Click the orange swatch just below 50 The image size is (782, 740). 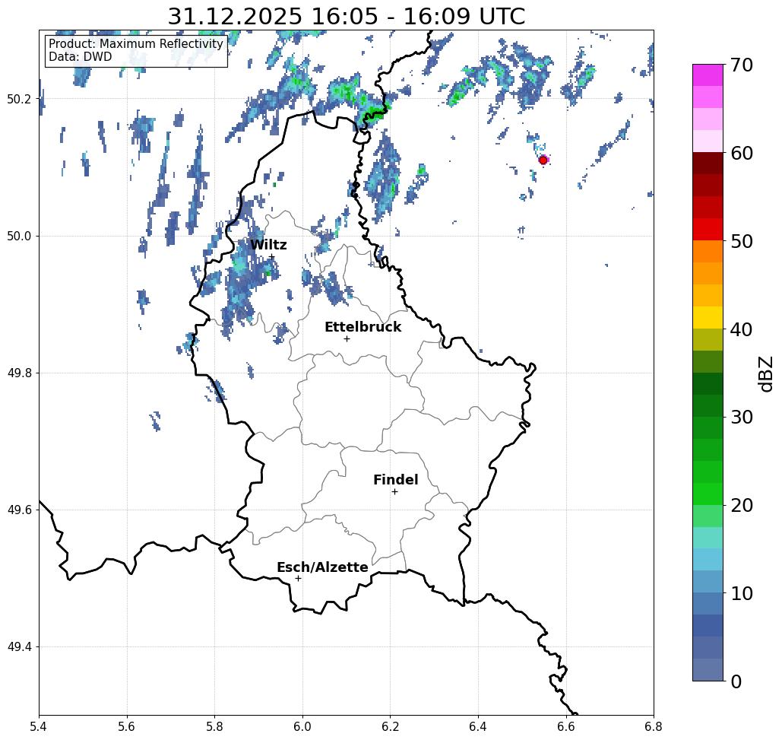coord(708,252)
